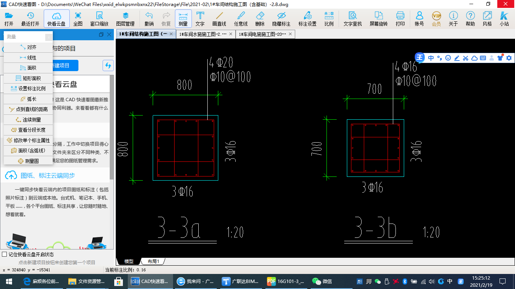Choose 线性 linear measurement
Screen dimensions: 515x289
28,58
